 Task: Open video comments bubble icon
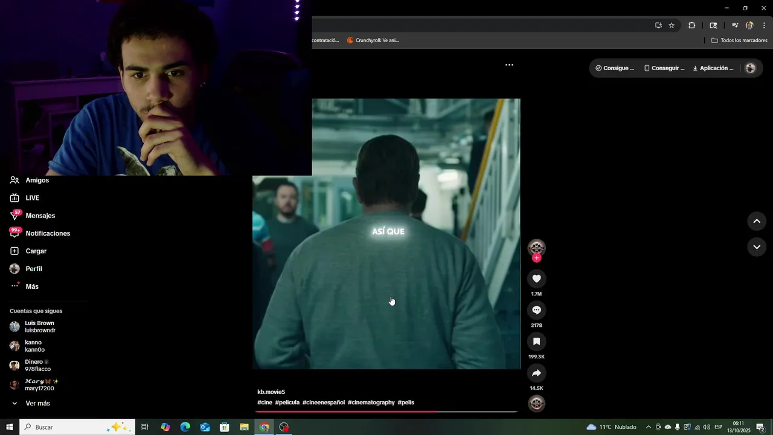(x=536, y=310)
